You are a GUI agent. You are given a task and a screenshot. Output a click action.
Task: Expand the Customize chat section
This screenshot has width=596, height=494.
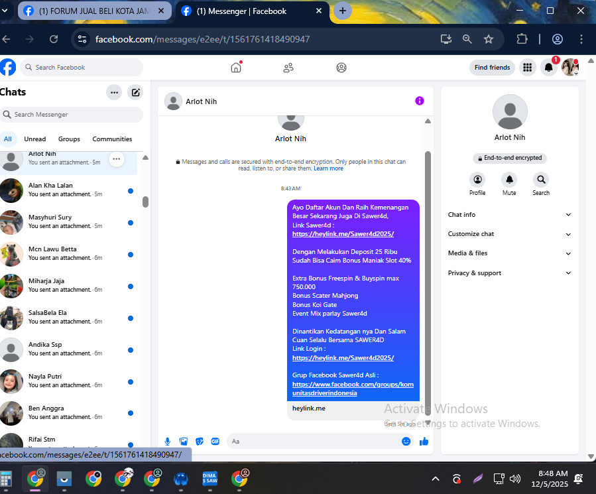(x=509, y=234)
